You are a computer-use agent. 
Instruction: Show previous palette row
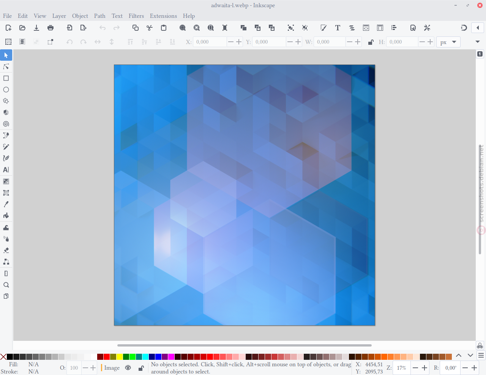coord(459,356)
